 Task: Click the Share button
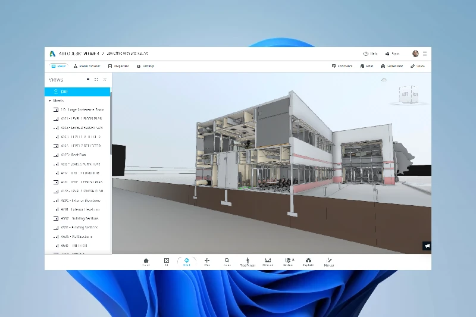click(x=418, y=66)
